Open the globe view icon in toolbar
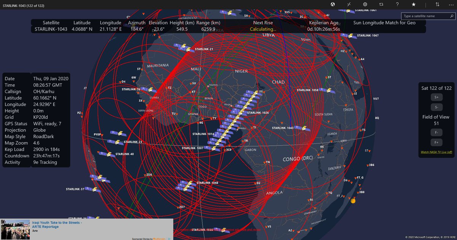 [x=332, y=4]
